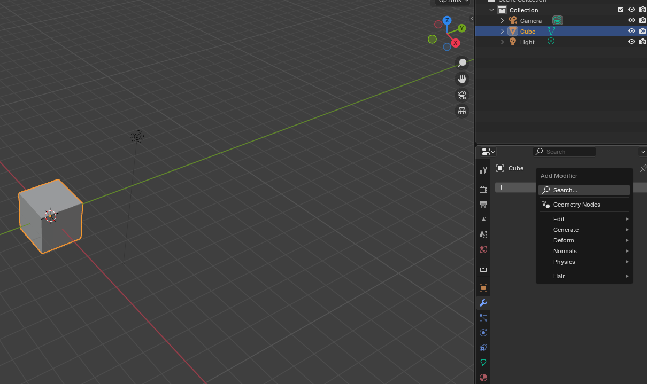Image resolution: width=647 pixels, height=384 pixels.
Task: Click the Cube mesh data icon in outliner
Action: pos(551,31)
